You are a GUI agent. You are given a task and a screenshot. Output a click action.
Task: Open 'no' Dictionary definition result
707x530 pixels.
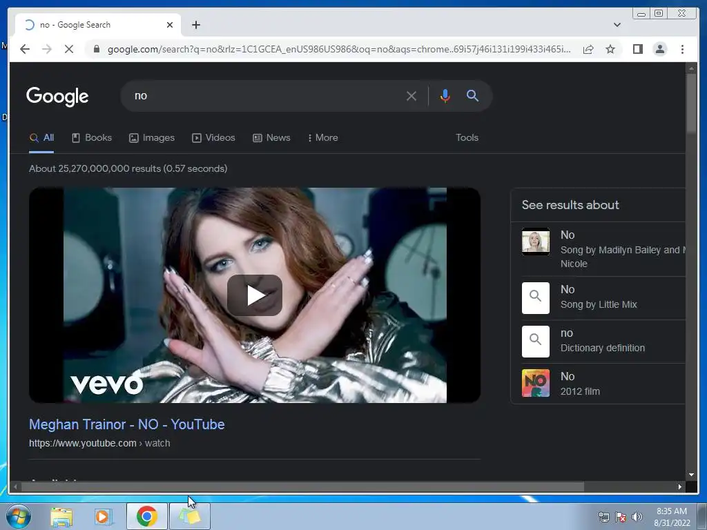[x=603, y=341]
